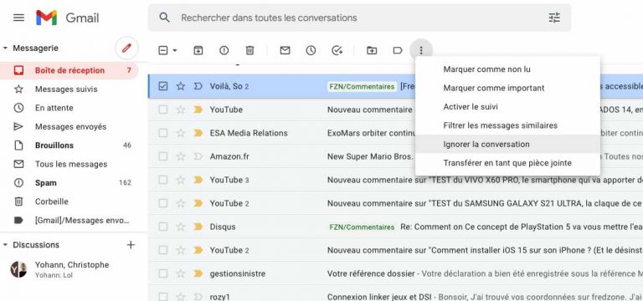The width and height of the screenshot is (643, 301).
Task: Toggle importance marker on Voilà, So row
Action: [x=198, y=86]
